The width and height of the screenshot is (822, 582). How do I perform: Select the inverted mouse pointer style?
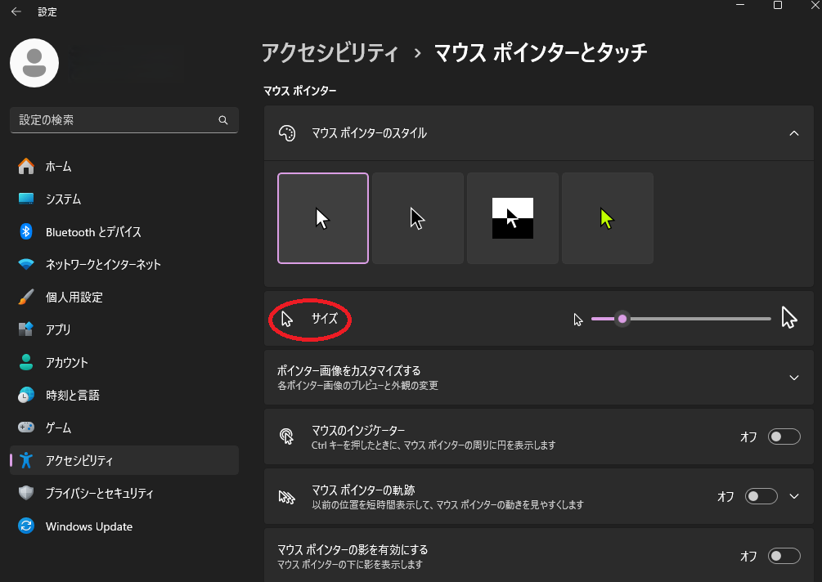click(513, 218)
